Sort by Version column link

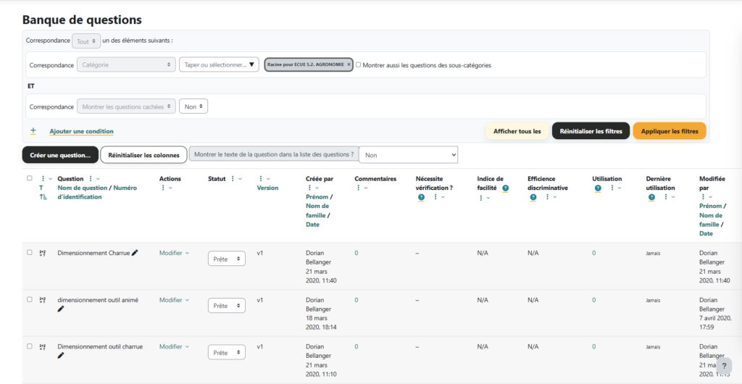point(267,188)
